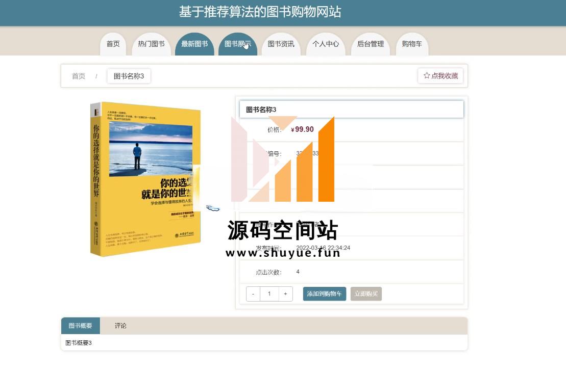Viewport: 566px width, 376px height.
Task: Switch to the 评论 tab
Action: point(120,326)
